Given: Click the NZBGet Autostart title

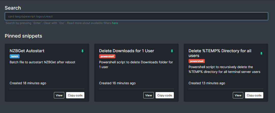Looking at the screenshot, I should 27,51.
